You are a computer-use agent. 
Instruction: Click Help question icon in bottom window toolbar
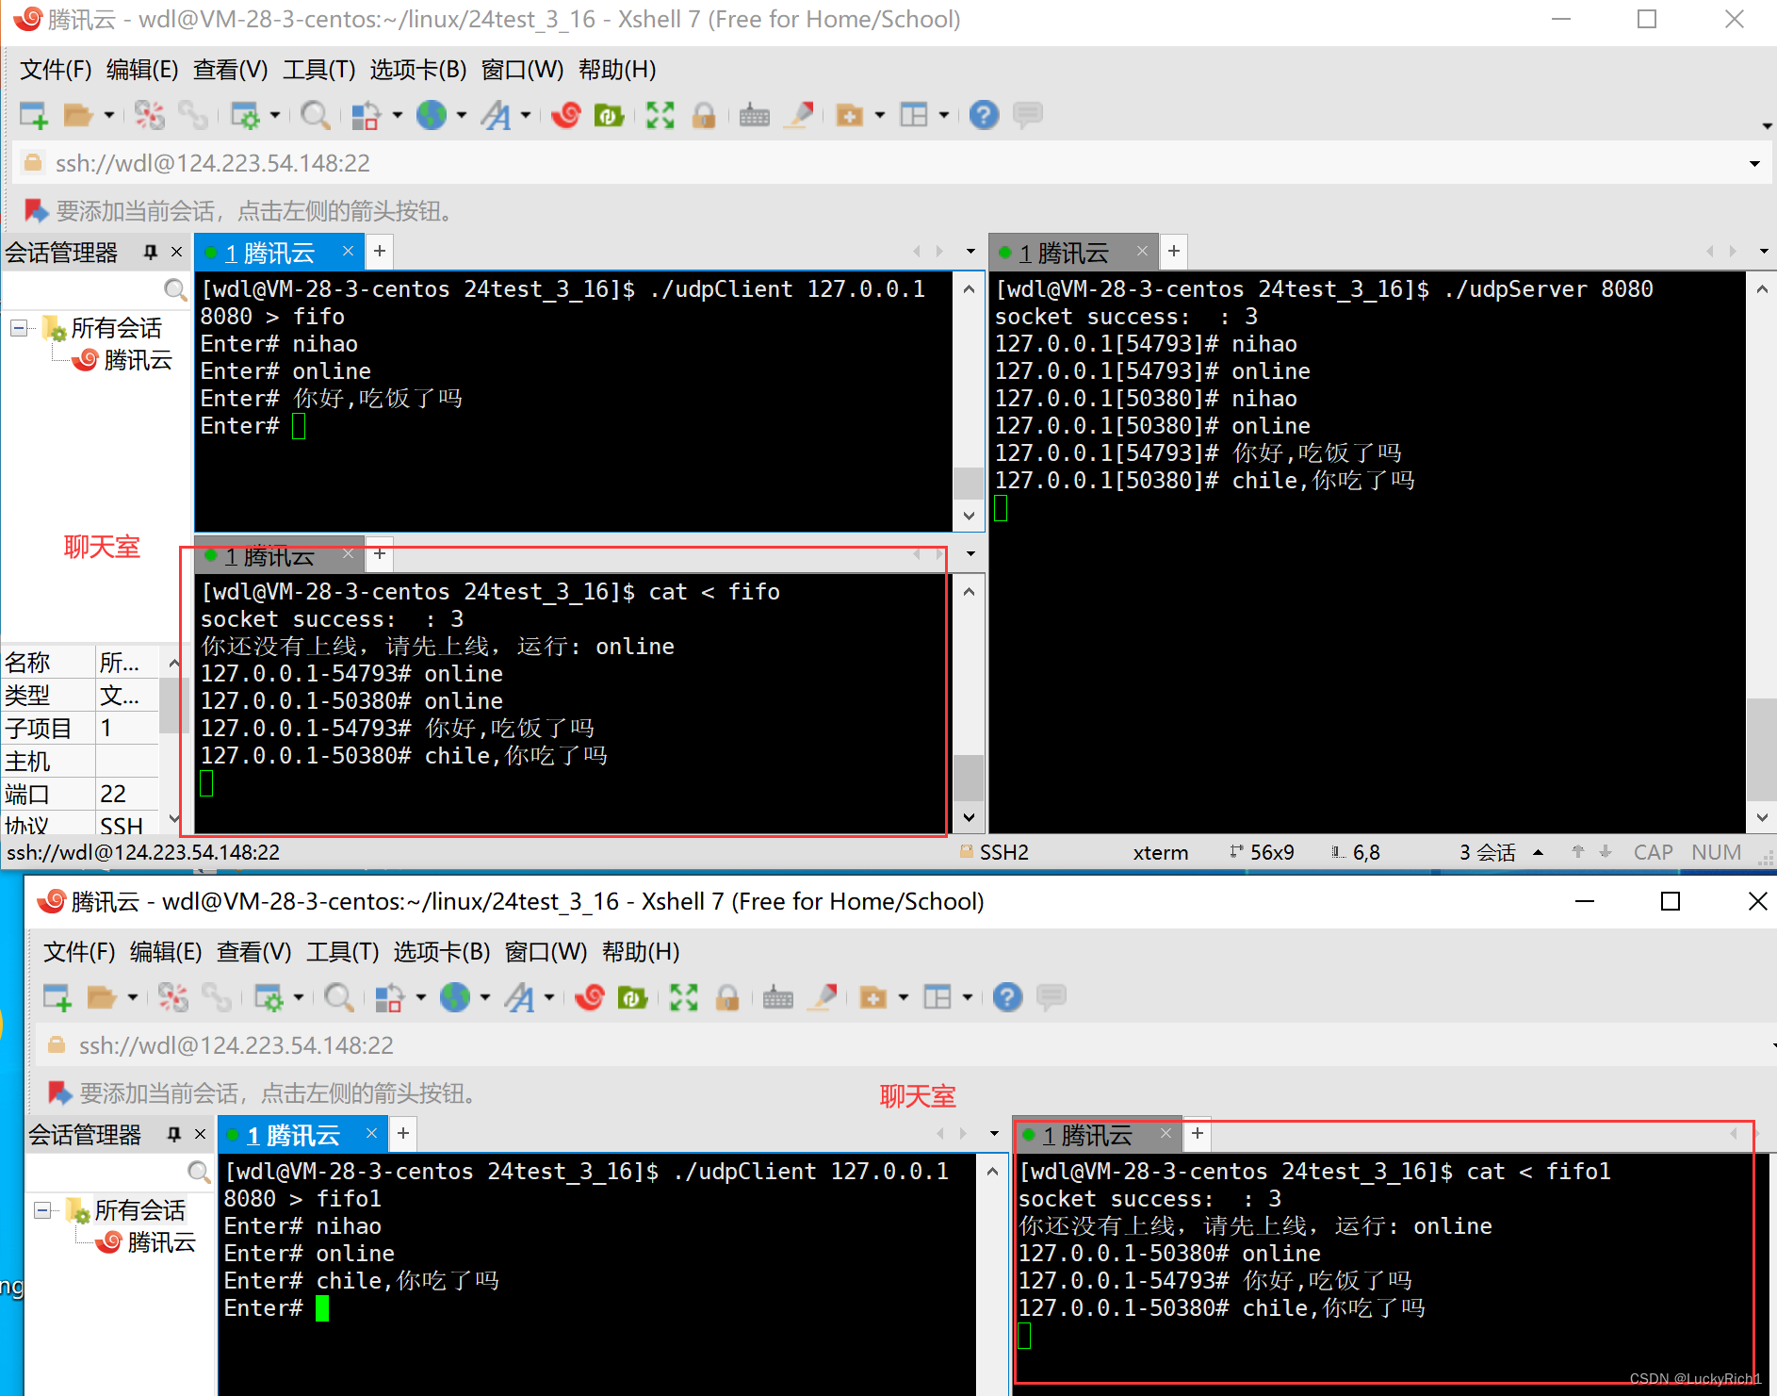click(1007, 997)
